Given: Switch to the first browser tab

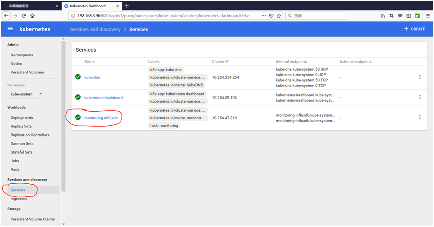Looking at the screenshot, I should [x=31, y=6].
